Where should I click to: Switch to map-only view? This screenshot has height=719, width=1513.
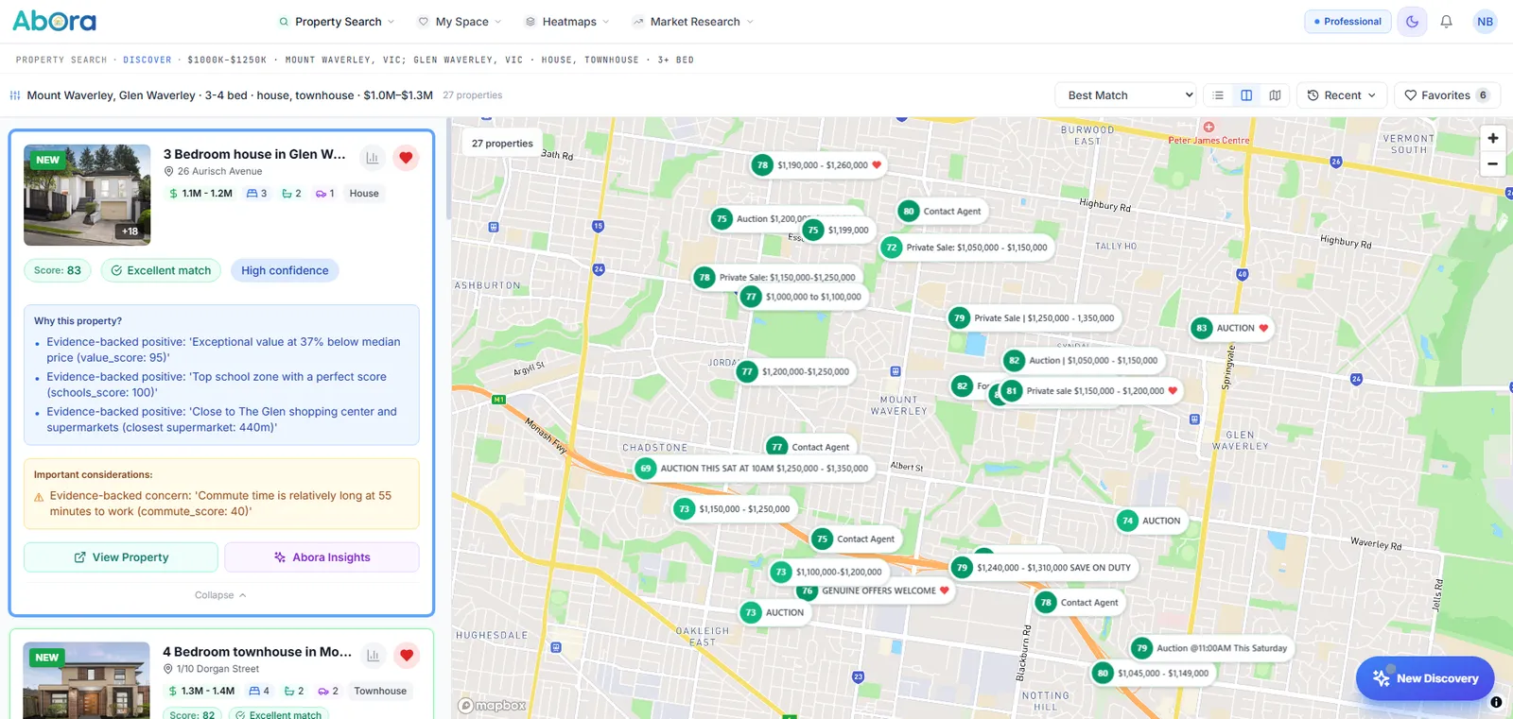point(1275,95)
